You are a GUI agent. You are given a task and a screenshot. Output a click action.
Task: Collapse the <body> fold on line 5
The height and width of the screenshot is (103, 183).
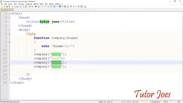click(x=9, y=30)
